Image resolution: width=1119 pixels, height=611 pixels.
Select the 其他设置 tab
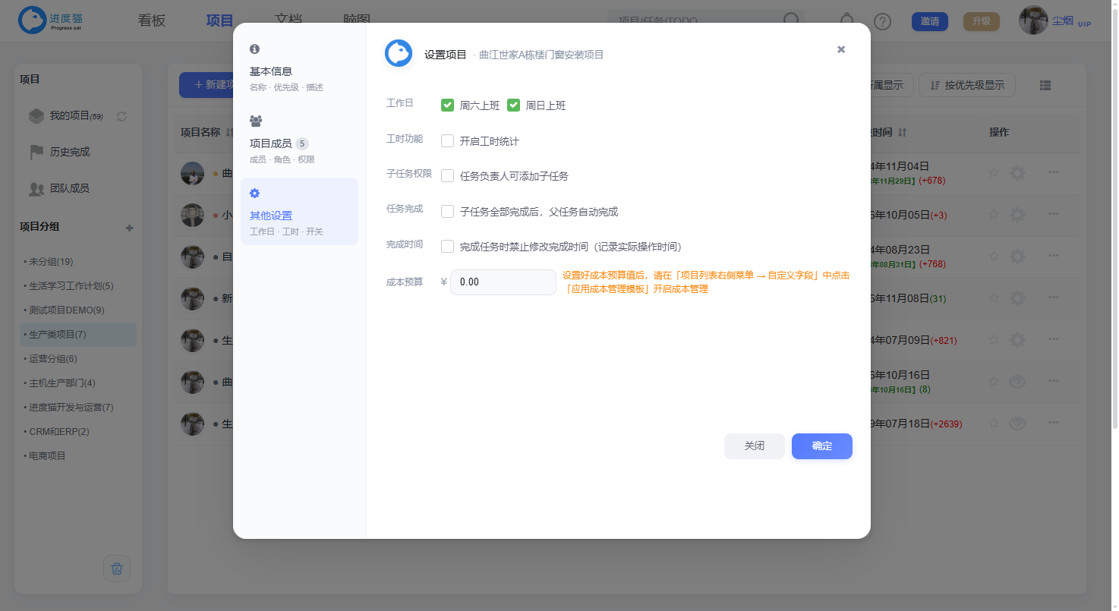[299, 212]
